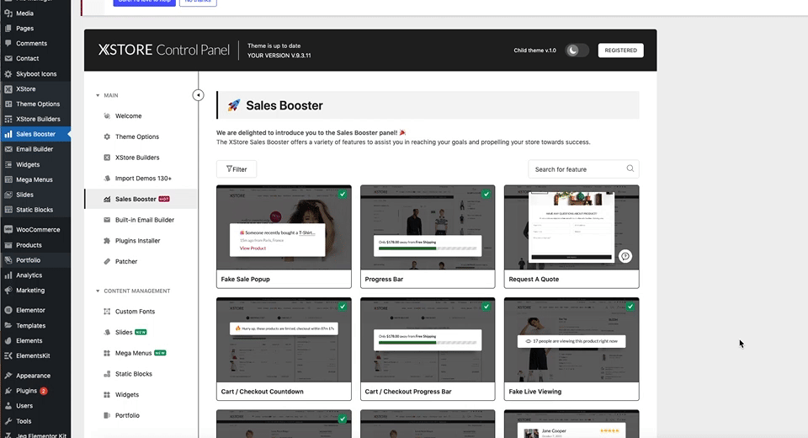Click the Import Demos 130+ icon
Viewport: 808px width, 438px height.
click(x=107, y=178)
